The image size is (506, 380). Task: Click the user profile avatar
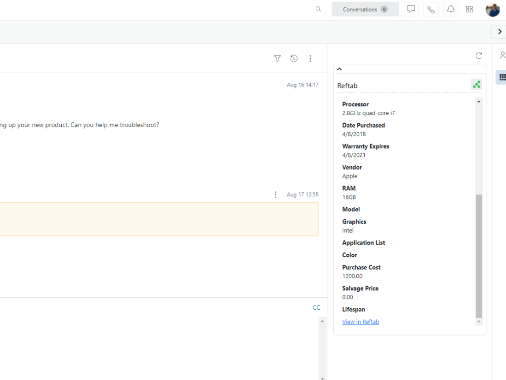pos(493,9)
